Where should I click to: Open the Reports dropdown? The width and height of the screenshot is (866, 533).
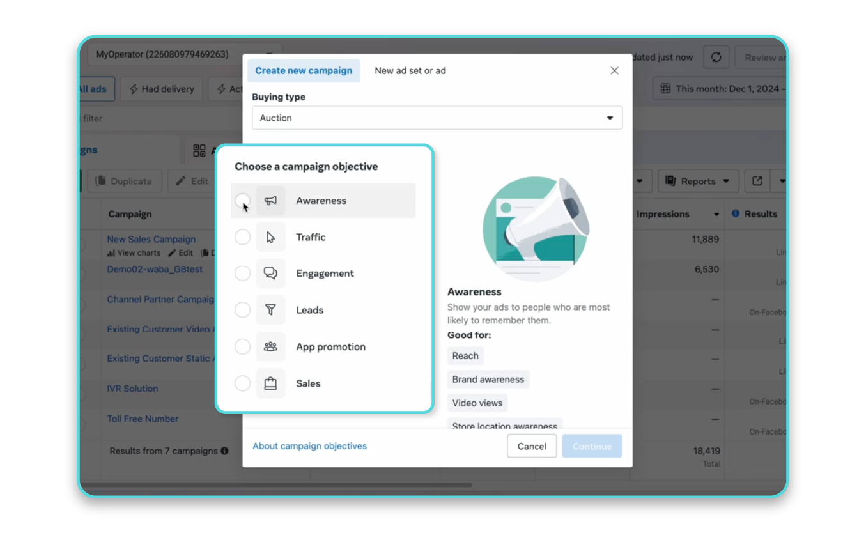[x=698, y=182]
